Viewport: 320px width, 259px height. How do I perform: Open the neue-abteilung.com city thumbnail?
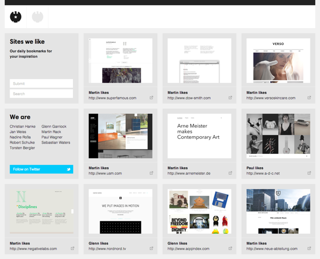(278, 211)
